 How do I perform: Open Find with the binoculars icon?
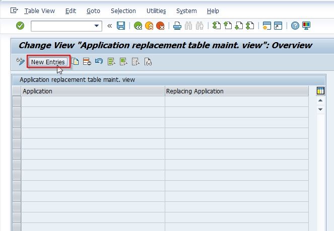tap(188, 26)
